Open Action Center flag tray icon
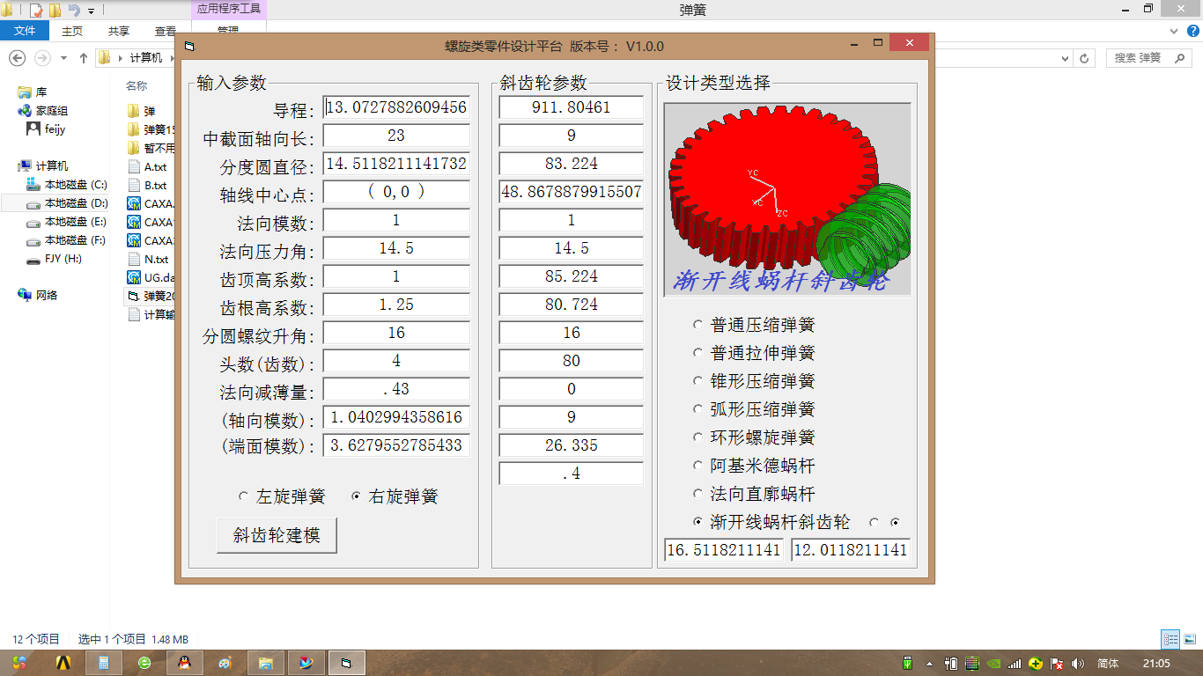Image resolution: width=1203 pixels, height=676 pixels. coord(1058,663)
